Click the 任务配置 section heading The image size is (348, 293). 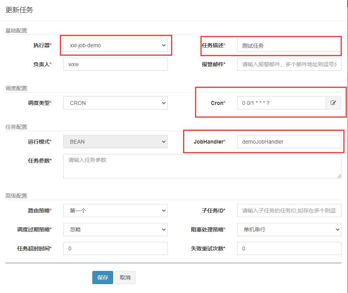coord(16,127)
